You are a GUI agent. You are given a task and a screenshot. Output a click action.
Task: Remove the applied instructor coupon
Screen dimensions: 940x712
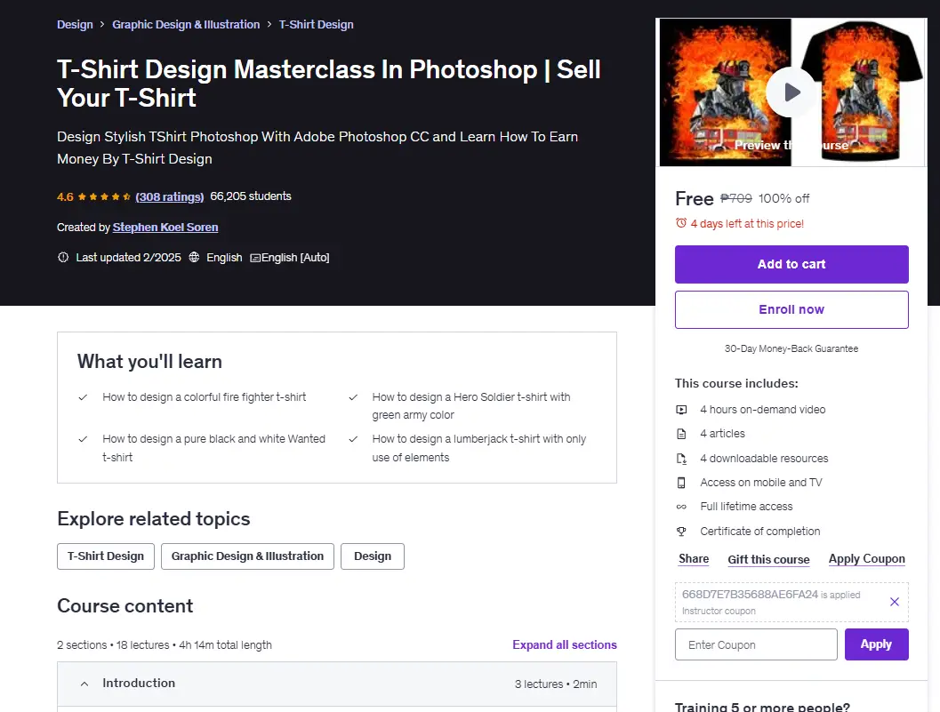895,602
